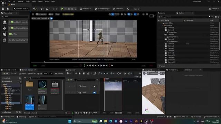221x124 pixels.
Task: Open the add content quick-add toolbar icon
Action: coord(35,9)
